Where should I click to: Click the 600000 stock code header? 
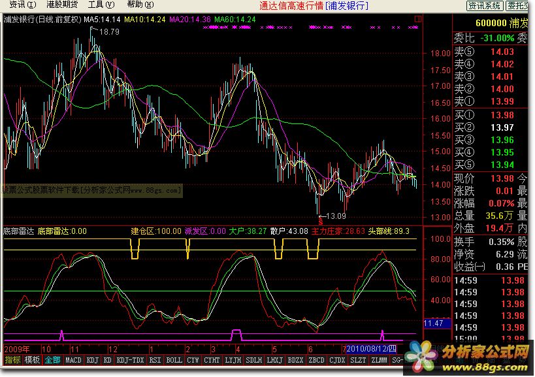pos(491,24)
